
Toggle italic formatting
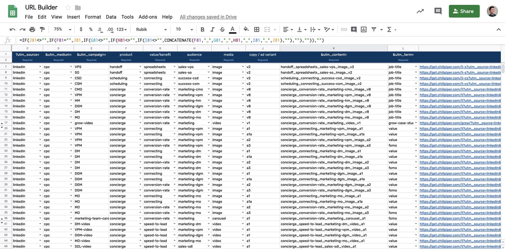212,30
